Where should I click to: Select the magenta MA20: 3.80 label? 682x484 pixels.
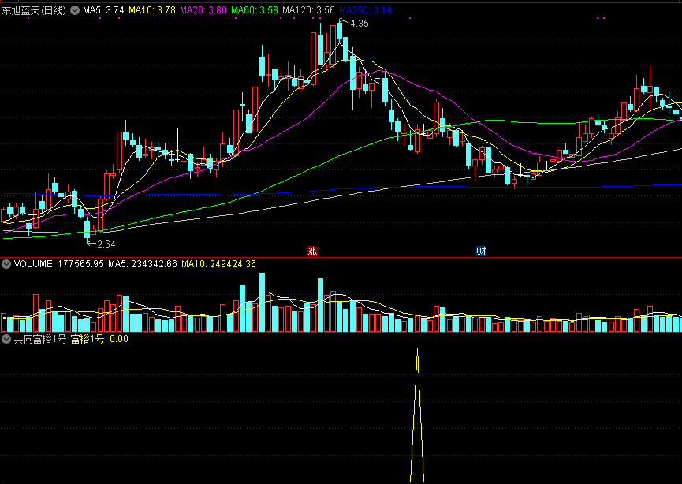pos(203,10)
